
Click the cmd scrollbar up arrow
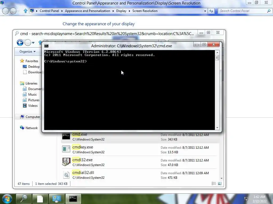pyautogui.click(x=217, y=52)
